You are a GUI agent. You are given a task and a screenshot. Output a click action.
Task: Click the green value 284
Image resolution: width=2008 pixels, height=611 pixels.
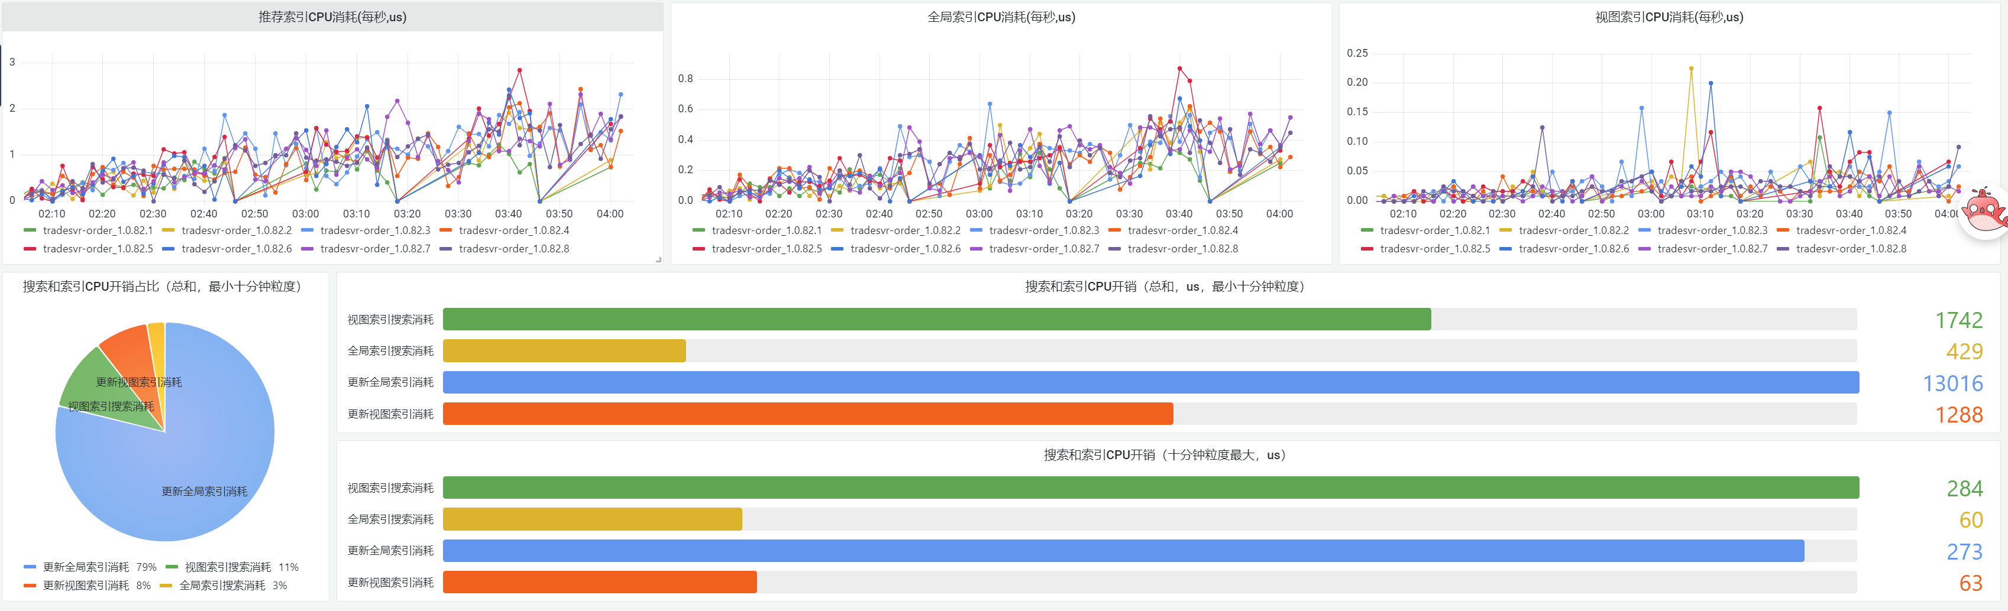click(1964, 489)
